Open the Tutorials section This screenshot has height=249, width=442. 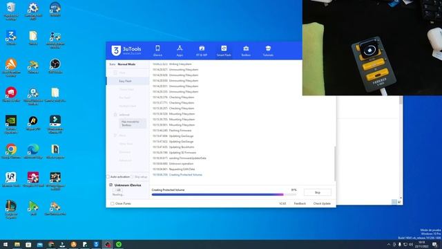(x=268, y=51)
